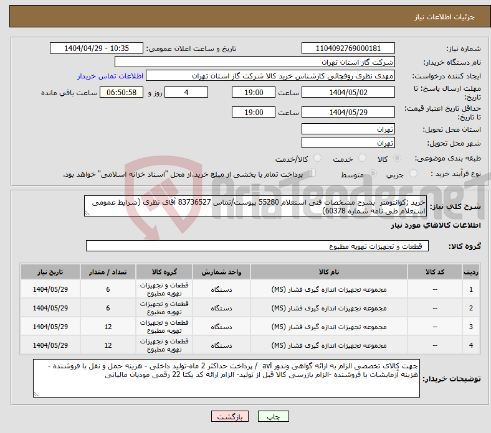The height and width of the screenshot is (433, 491).
Task: Click quantity 6 in row 2
Action: click(x=108, y=308)
